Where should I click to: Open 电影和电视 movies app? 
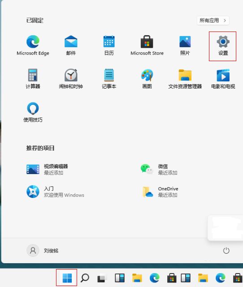point(223,79)
